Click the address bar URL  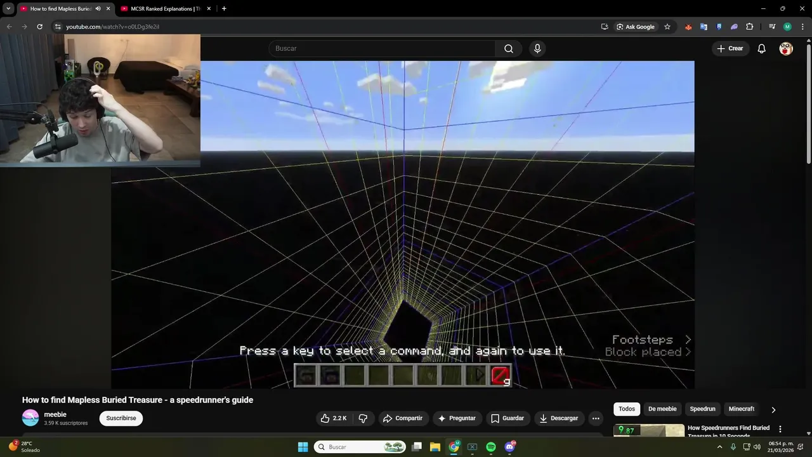click(113, 27)
